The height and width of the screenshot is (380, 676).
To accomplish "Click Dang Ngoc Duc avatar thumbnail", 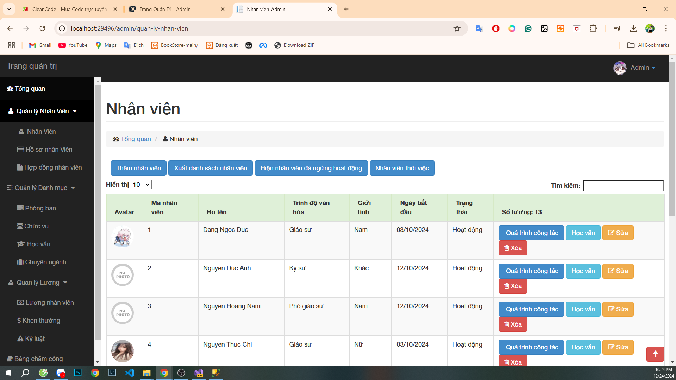I will (123, 236).
